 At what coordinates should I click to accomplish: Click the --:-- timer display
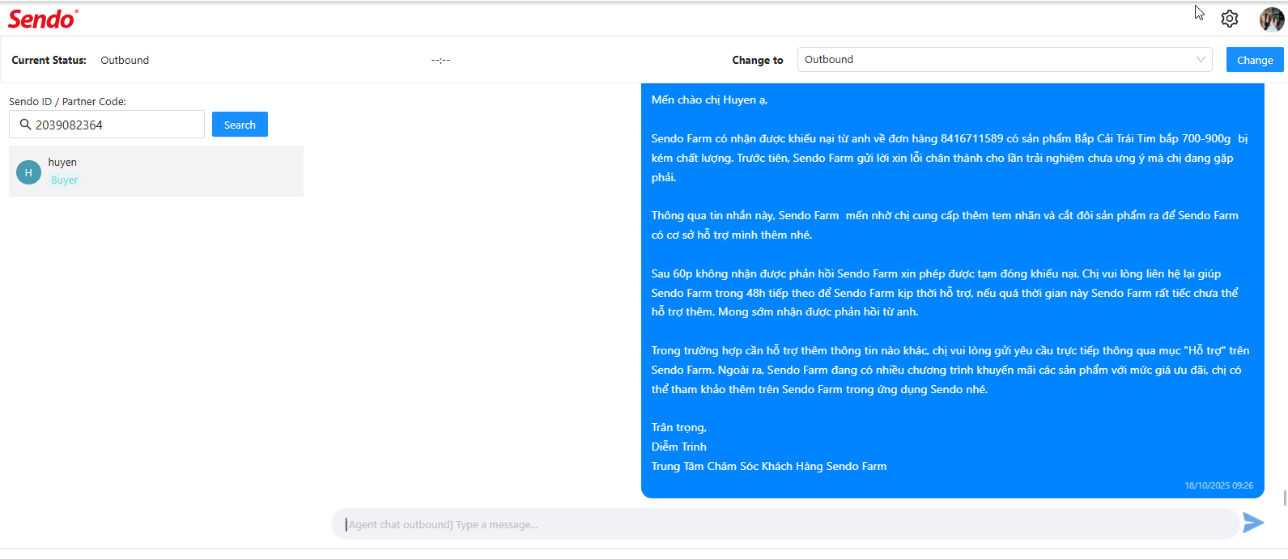click(x=440, y=60)
